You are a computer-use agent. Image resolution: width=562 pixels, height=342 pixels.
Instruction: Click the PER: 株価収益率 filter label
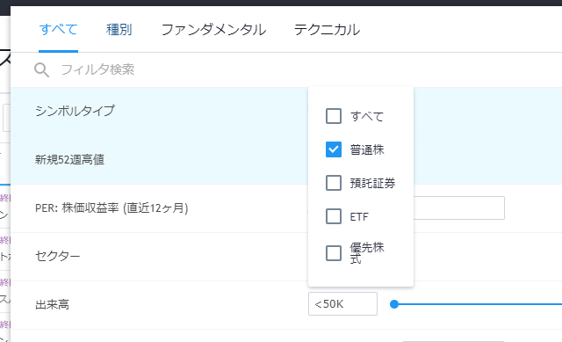(112, 208)
